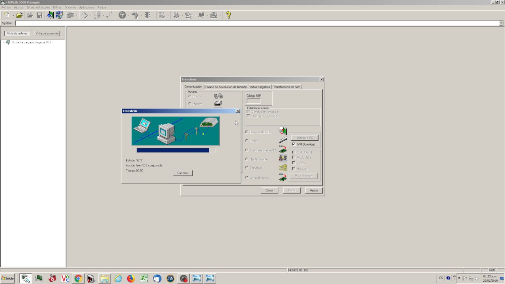Select the Directo radio button

[x=190, y=96]
